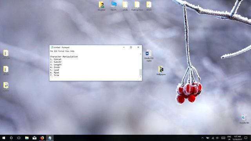Open Notepad Edit menu
Image resolution: width=251 pixels, height=141 pixels.
point(56,51)
